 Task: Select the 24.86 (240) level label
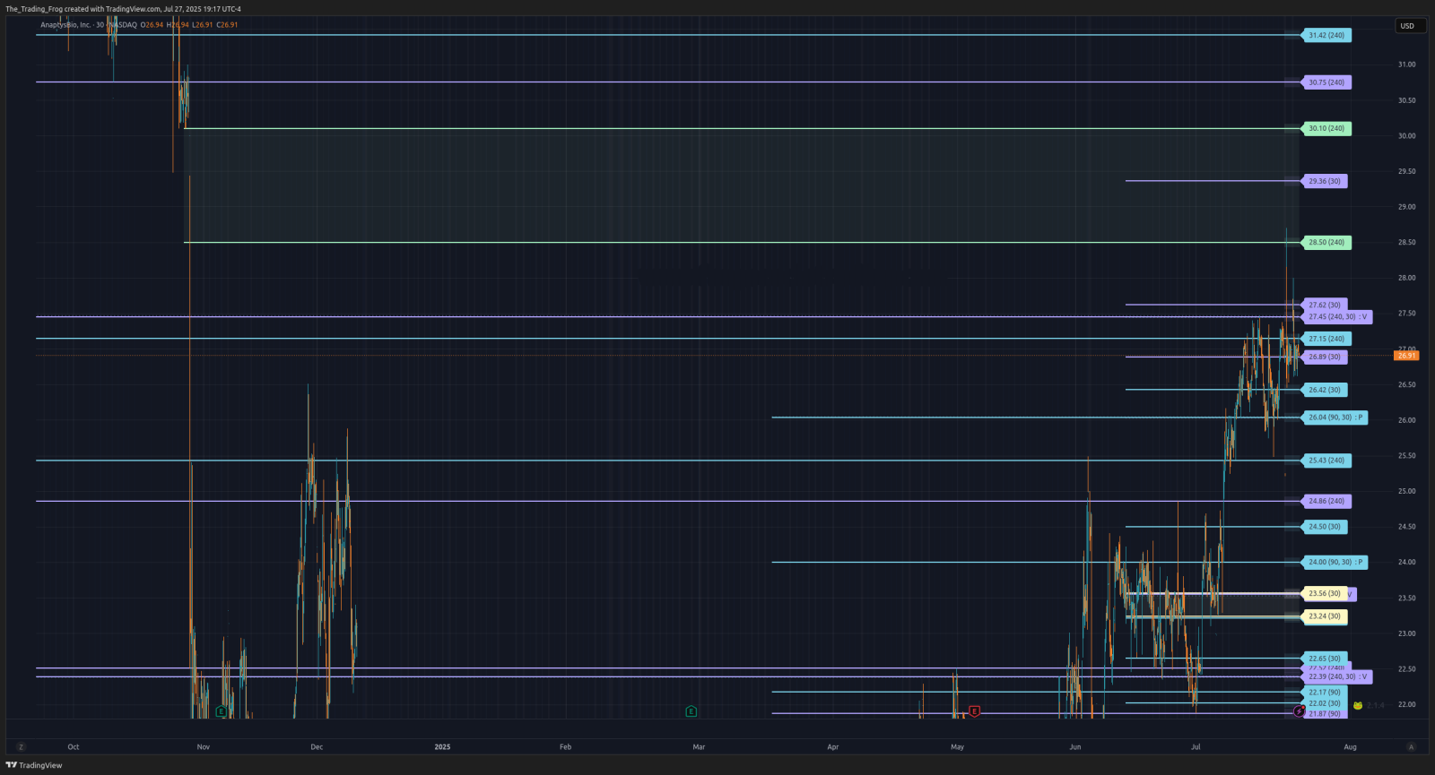click(x=1326, y=501)
